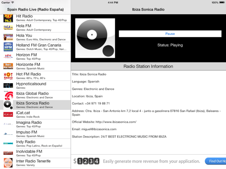Tap the Status: Playing label
The width and height of the screenshot is (226, 169).
pos(170,45)
